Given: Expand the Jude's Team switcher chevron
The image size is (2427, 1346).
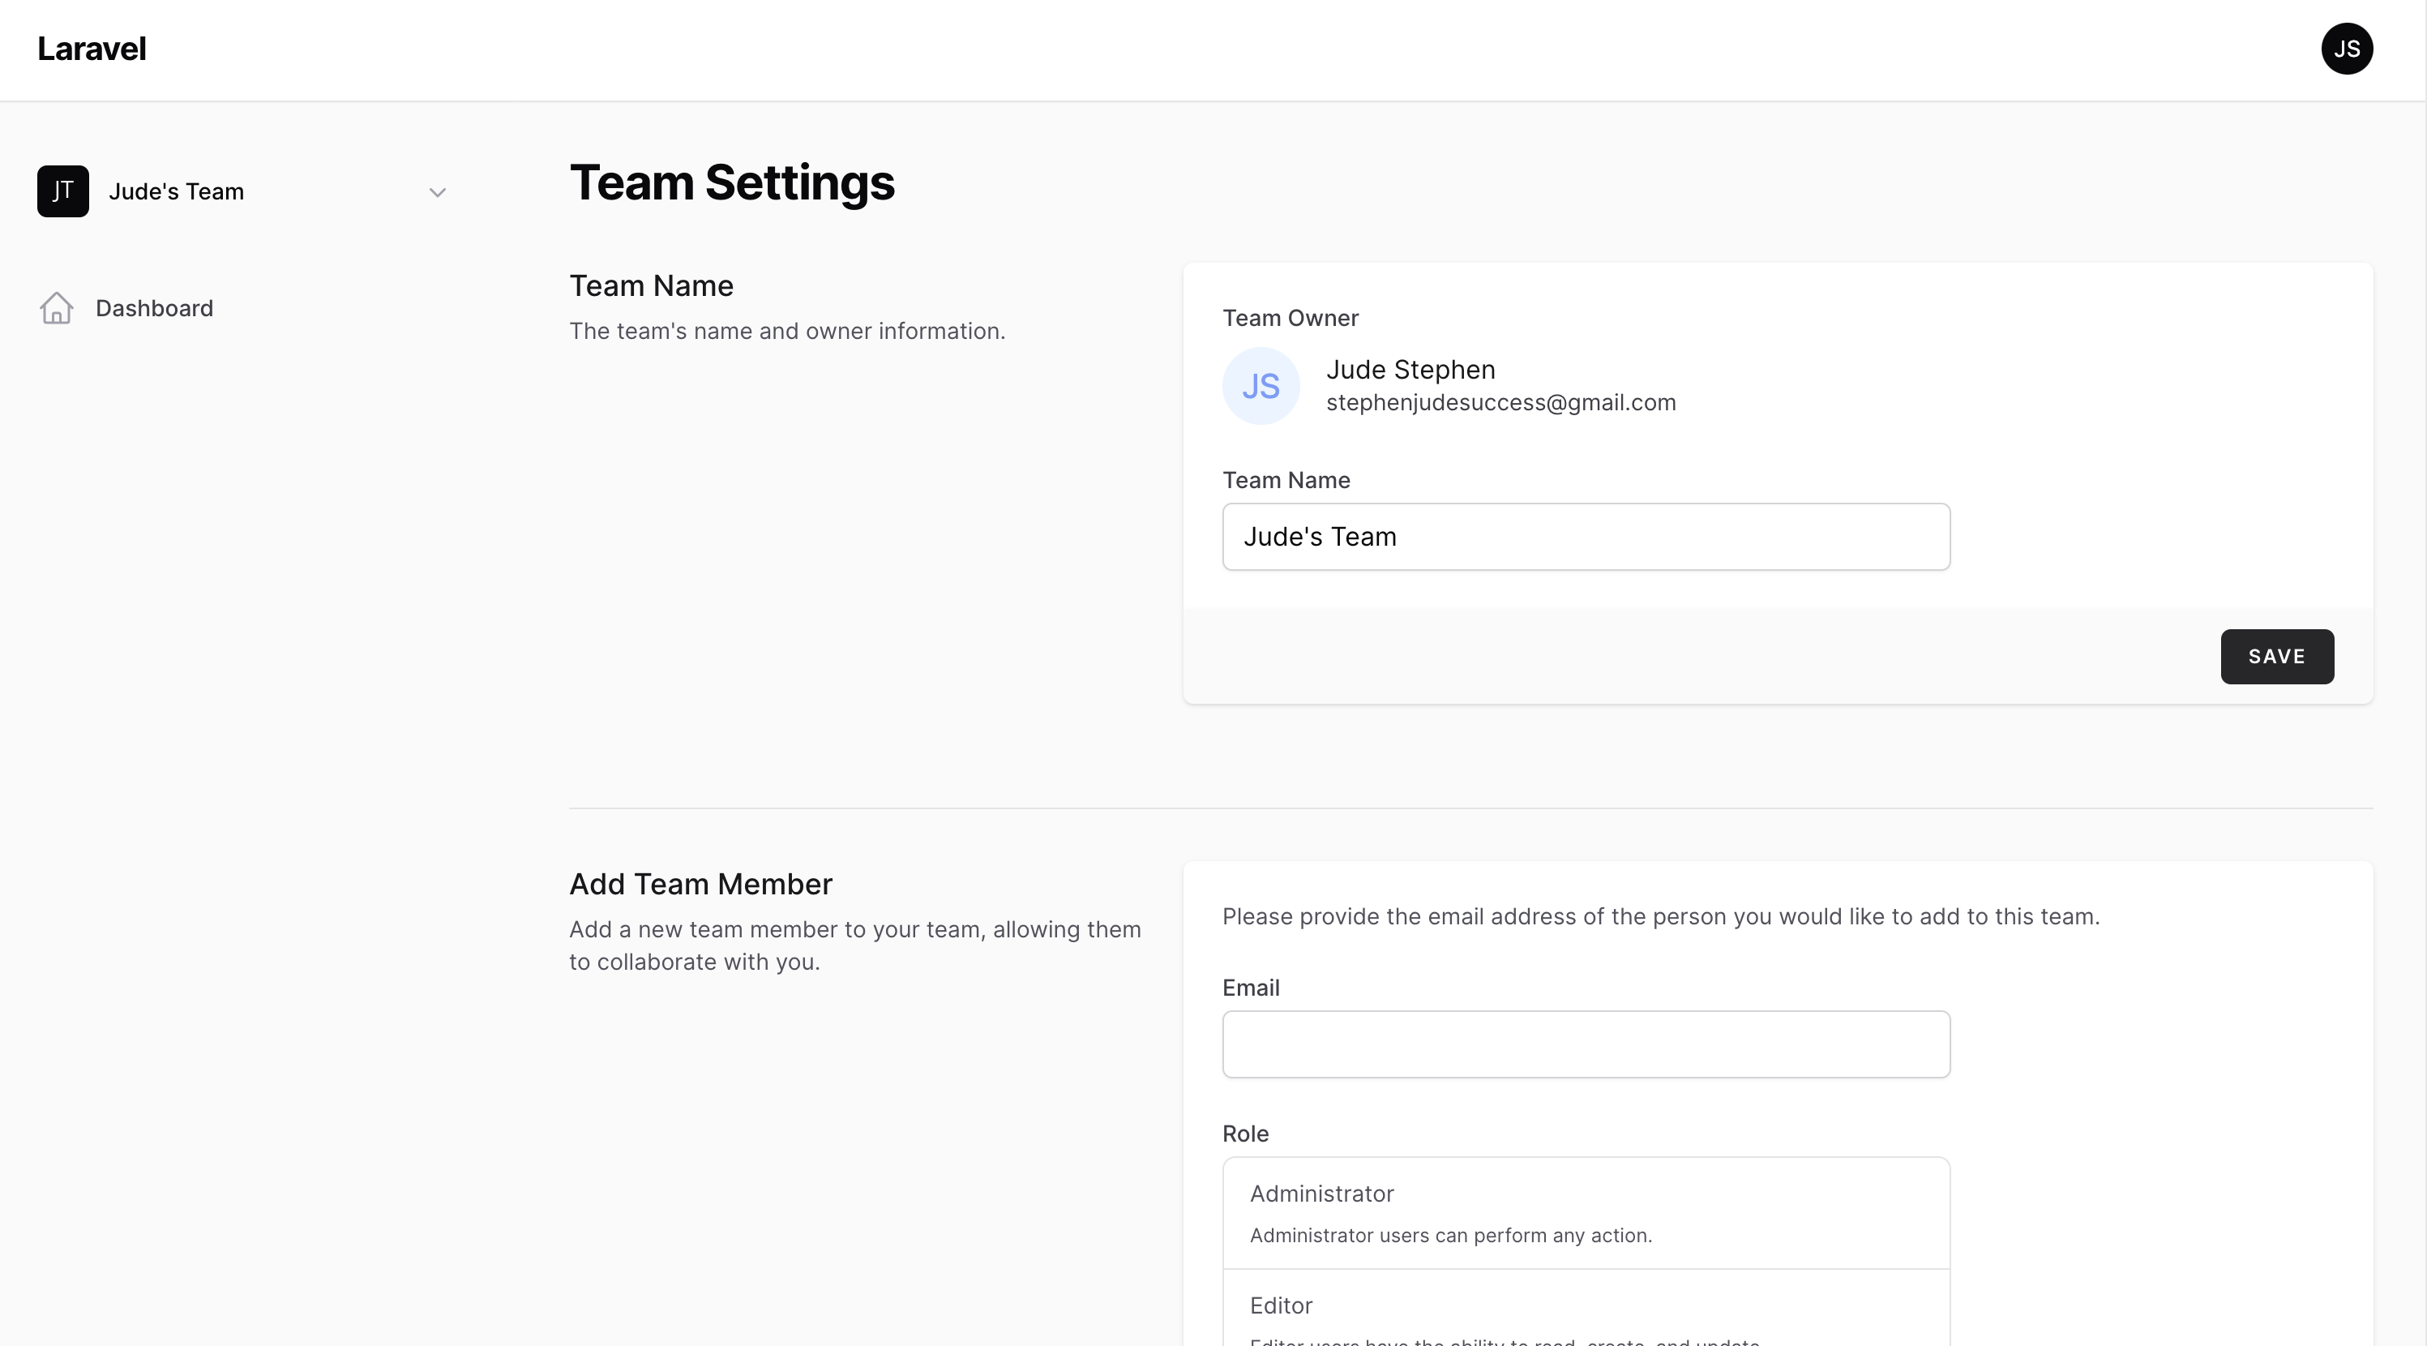Looking at the screenshot, I should pyautogui.click(x=437, y=192).
